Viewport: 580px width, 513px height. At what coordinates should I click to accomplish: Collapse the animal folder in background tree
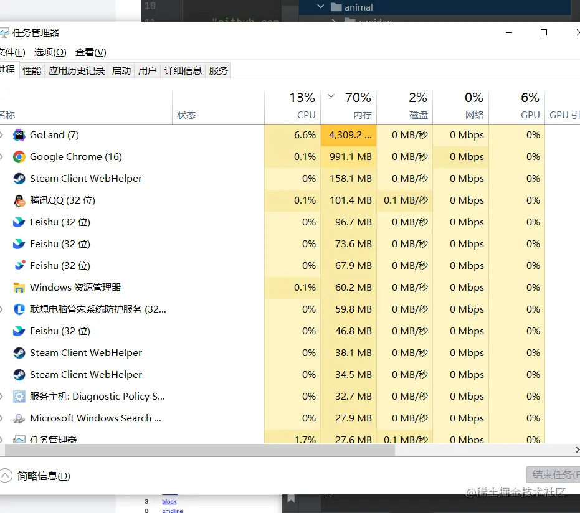(321, 7)
